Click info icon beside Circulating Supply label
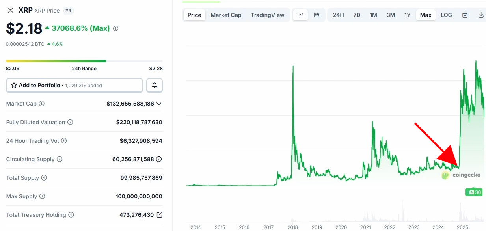Image resolution: width=486 pixels, height=231 pixels. point(60,159)
